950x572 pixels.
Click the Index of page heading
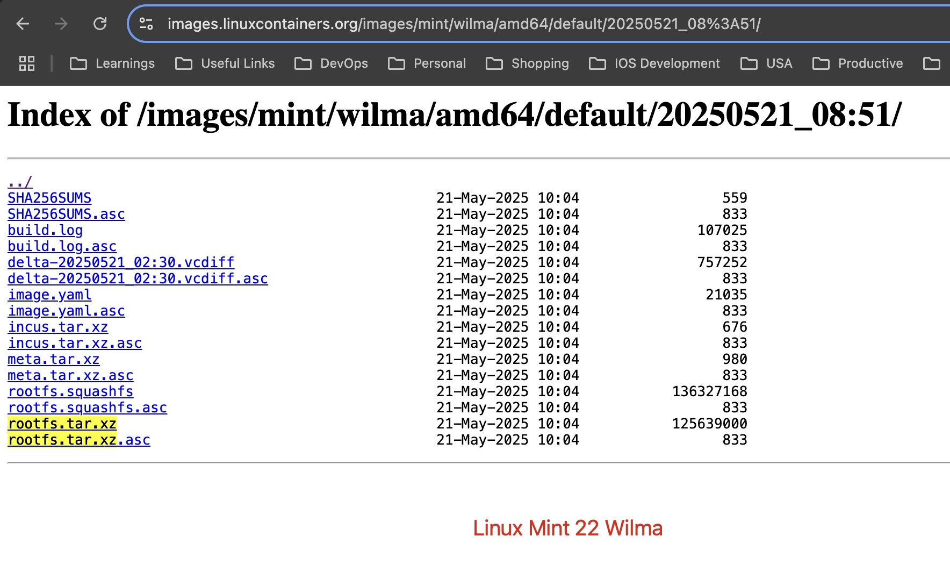pyautogui.click(x=455, y=115)
